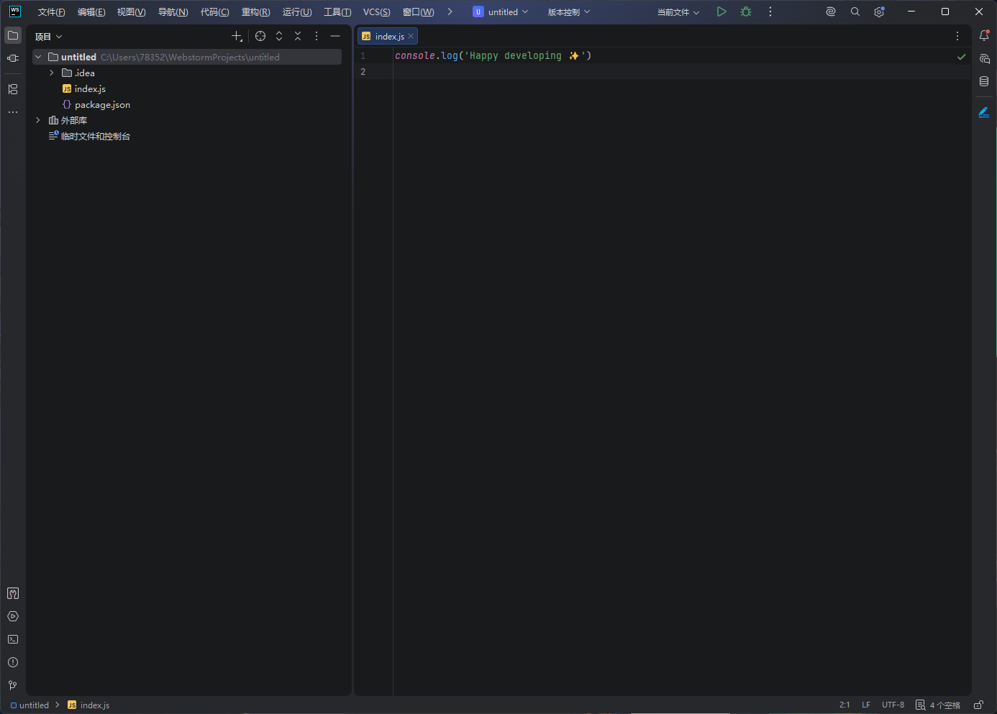Open the AI Assistant chat panel
This screenshot has height=714, width=997.
tap(984, 58)
